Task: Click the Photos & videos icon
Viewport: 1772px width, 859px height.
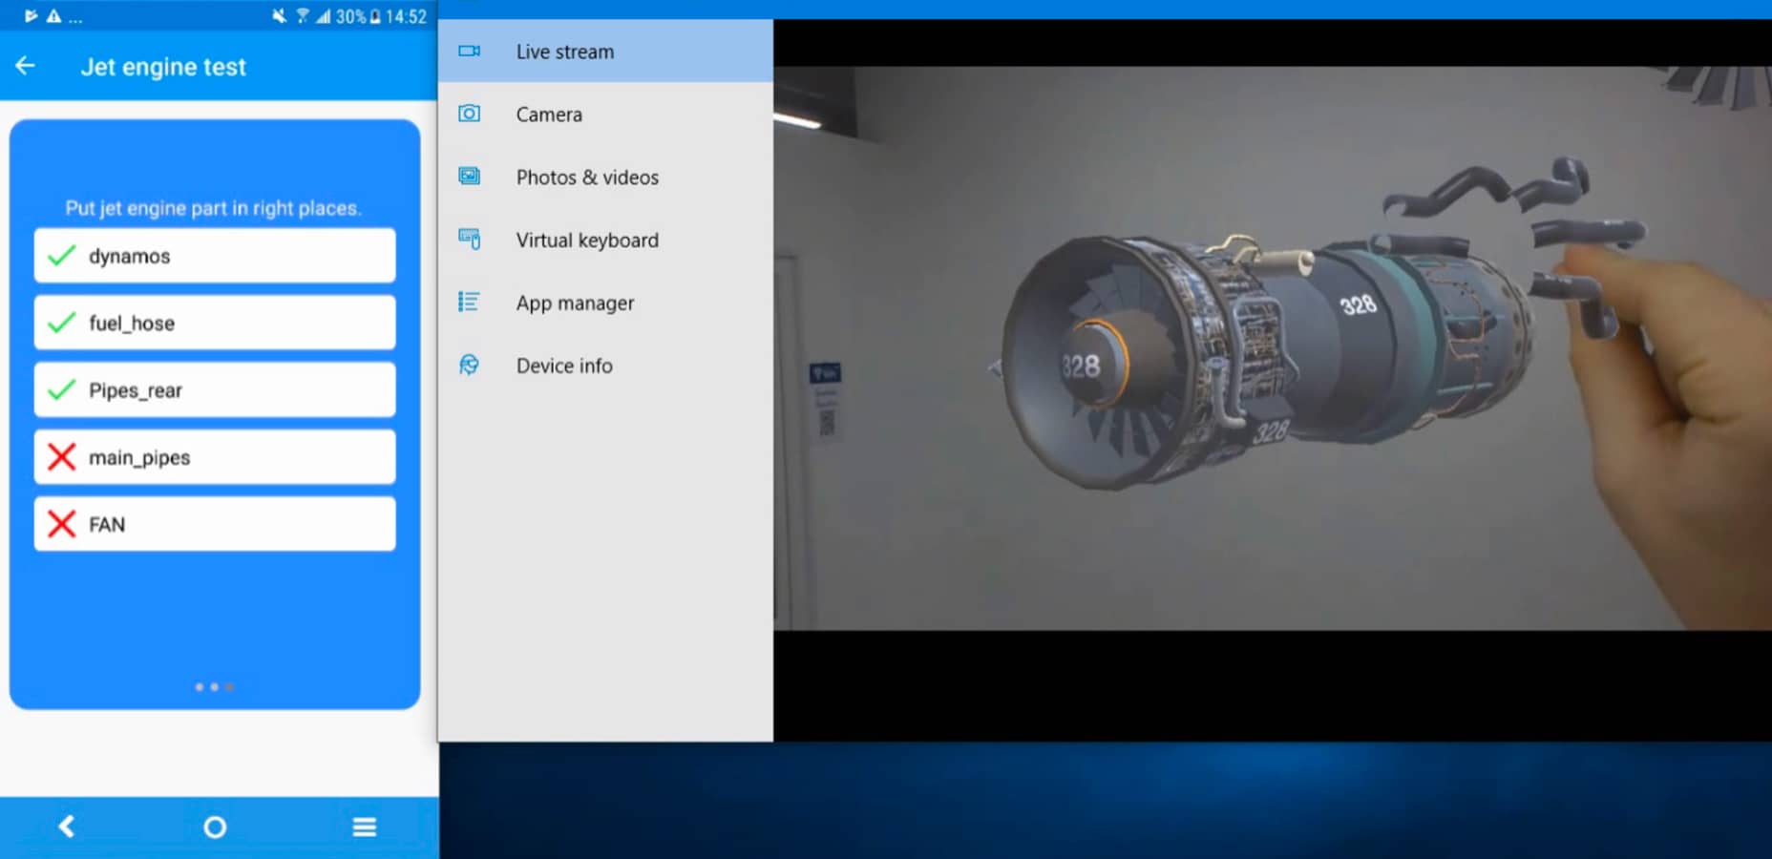Action: [469, 177]
